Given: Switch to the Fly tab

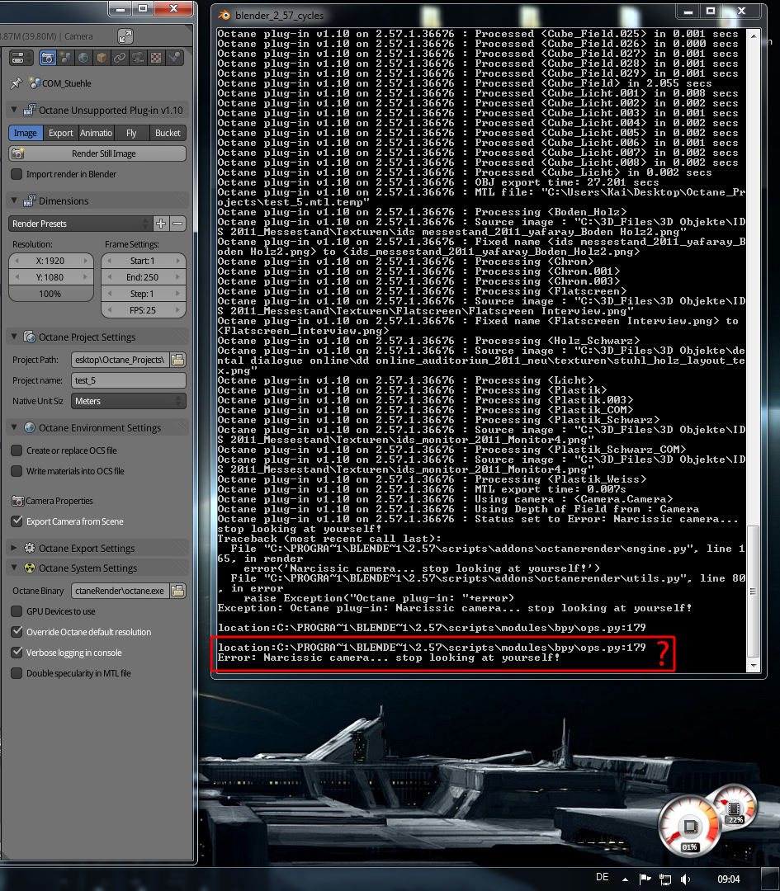Looking at the screenshot, I should (x=131, y=133).
